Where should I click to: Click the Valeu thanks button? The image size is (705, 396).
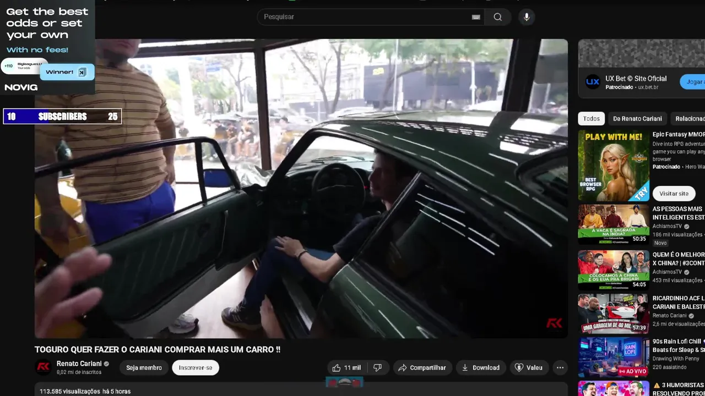pos(529,367)
